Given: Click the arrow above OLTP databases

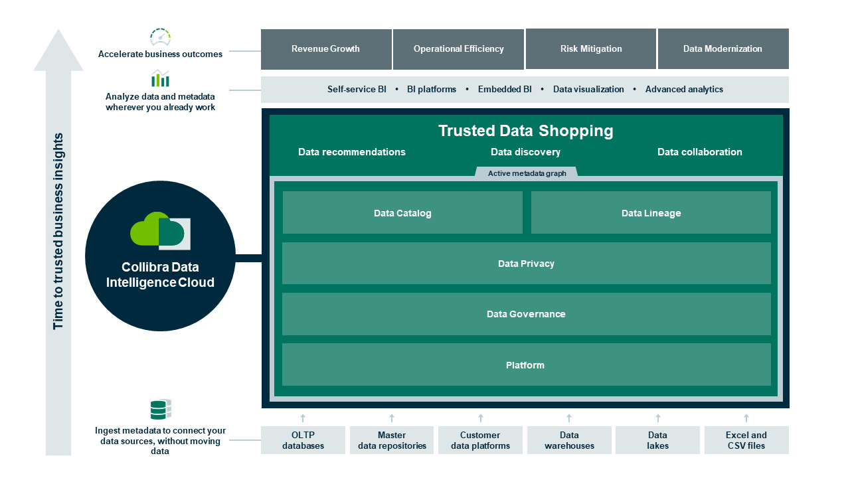Looking at the screenshot, I should point(303,418).
